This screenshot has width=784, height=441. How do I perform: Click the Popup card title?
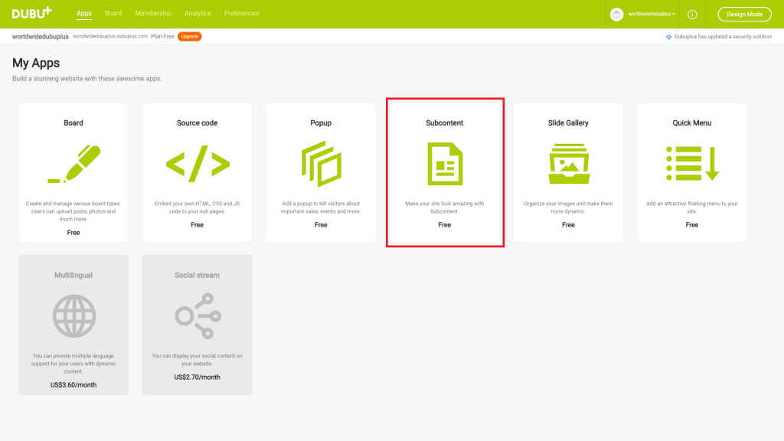[x=321, y=123]
